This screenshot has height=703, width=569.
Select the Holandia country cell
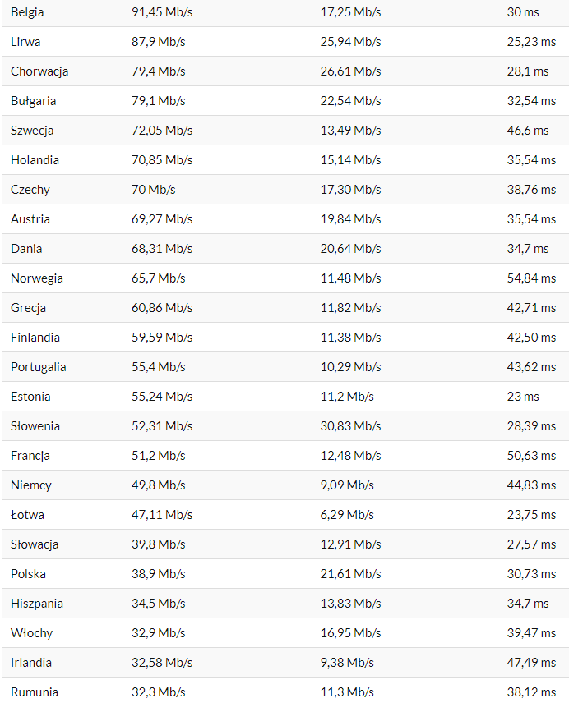(x=35, y=160)
